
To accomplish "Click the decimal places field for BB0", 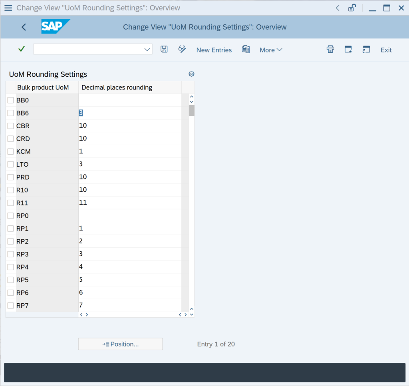I will [130, 100].
